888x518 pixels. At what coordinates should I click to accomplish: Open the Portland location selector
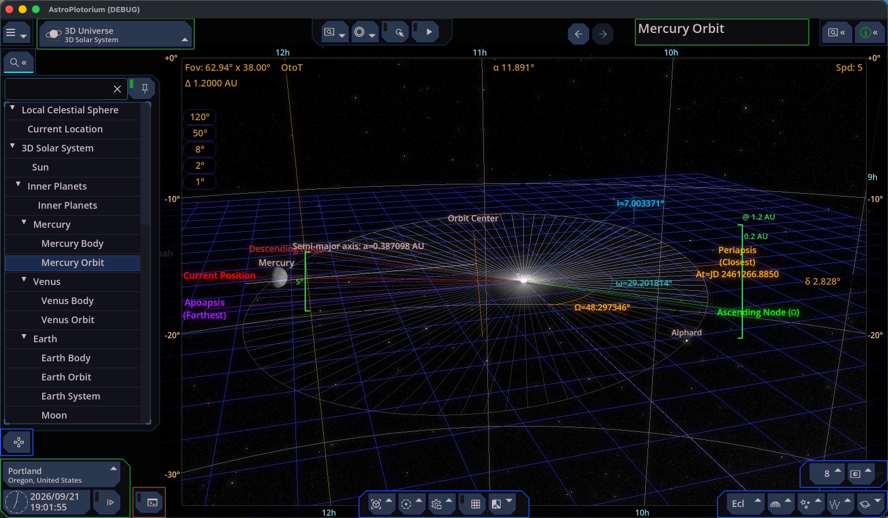point(61,475)
